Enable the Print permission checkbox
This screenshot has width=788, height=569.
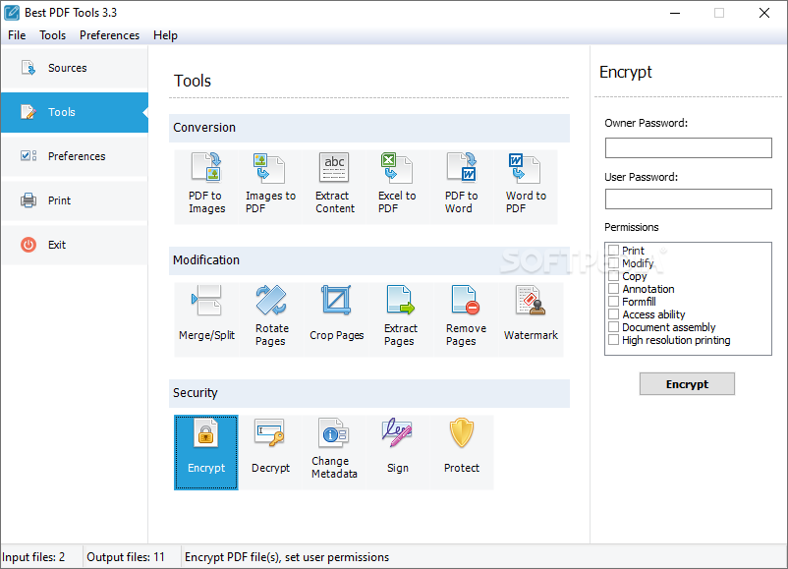click(x=614, y=250)
